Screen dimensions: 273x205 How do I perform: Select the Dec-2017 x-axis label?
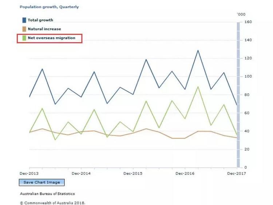[x=236, y=173]
